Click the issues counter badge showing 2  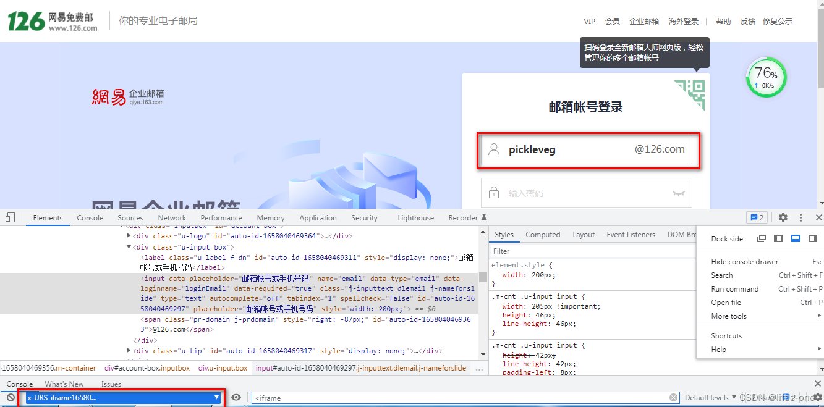pos(757,217)
